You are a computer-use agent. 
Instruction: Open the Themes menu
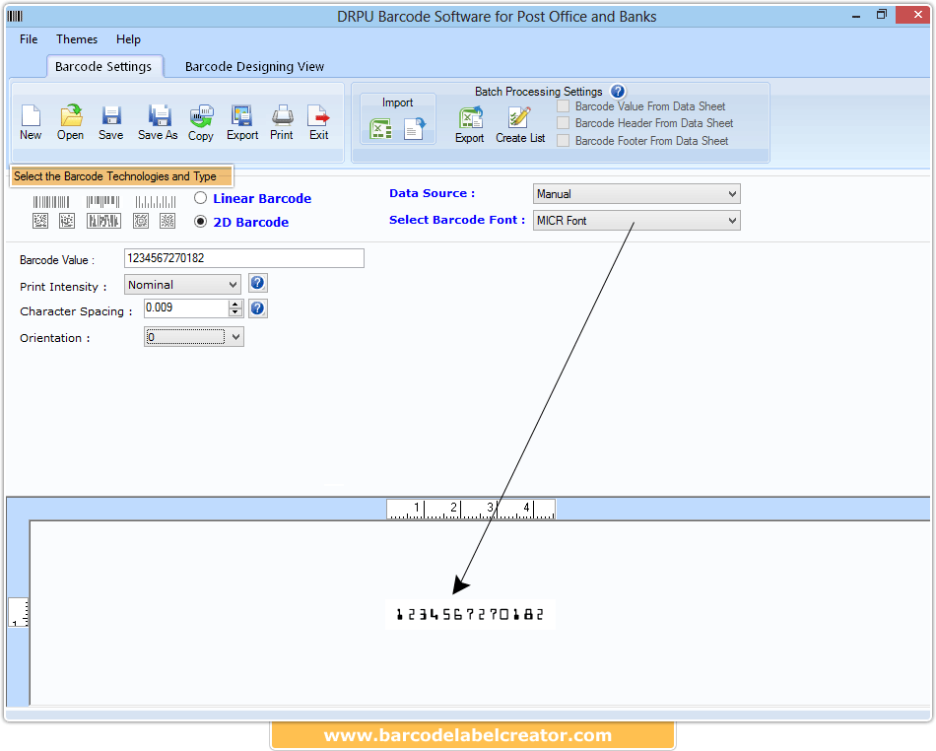(x=76, y=39)
